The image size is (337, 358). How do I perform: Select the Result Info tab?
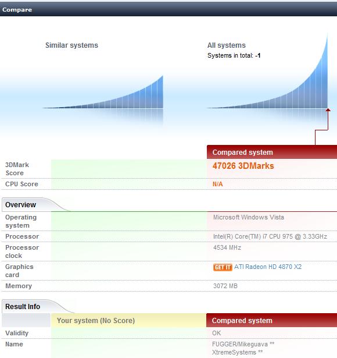(23, 307)
